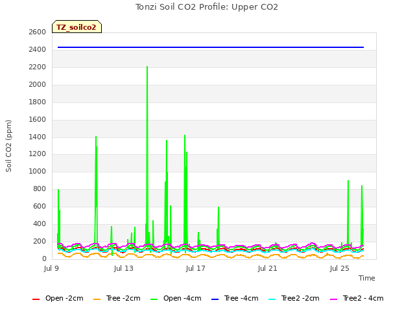Viewport: 415px width, 311px height.
Task: Click the 1600 y-axis tick label
Action: (38, 119)
